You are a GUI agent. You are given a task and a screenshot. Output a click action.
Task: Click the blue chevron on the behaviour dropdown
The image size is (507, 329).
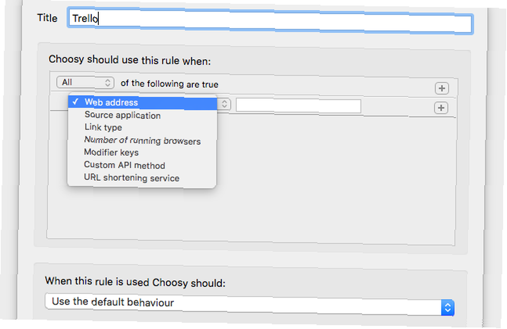(x=448, y=308)
